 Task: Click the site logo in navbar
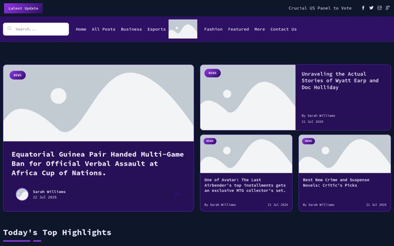click(183, 29)
